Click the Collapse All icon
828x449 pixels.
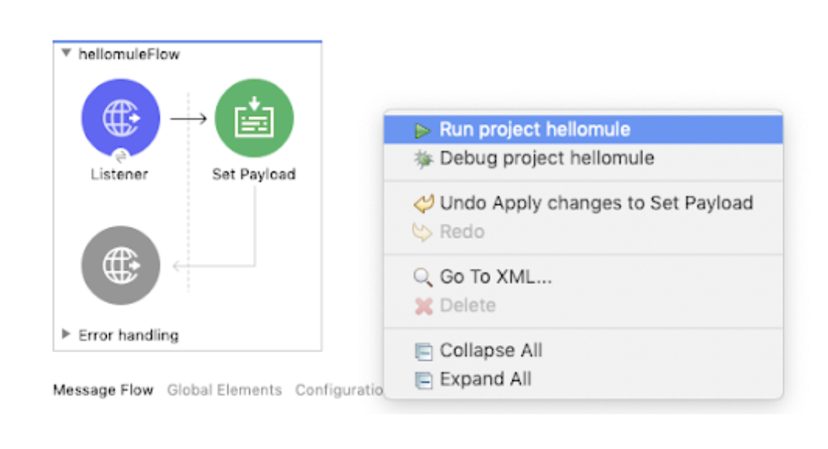[423, 351]
